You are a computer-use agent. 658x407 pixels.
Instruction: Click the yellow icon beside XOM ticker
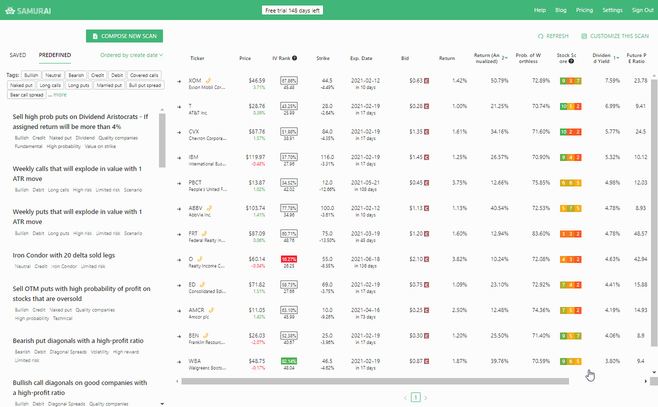(x=208, y=80)
